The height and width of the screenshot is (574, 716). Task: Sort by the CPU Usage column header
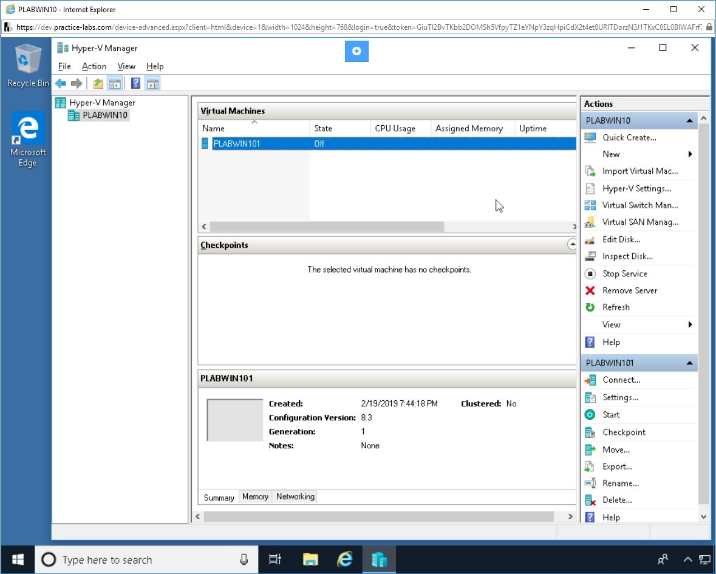tap(400, 128)
